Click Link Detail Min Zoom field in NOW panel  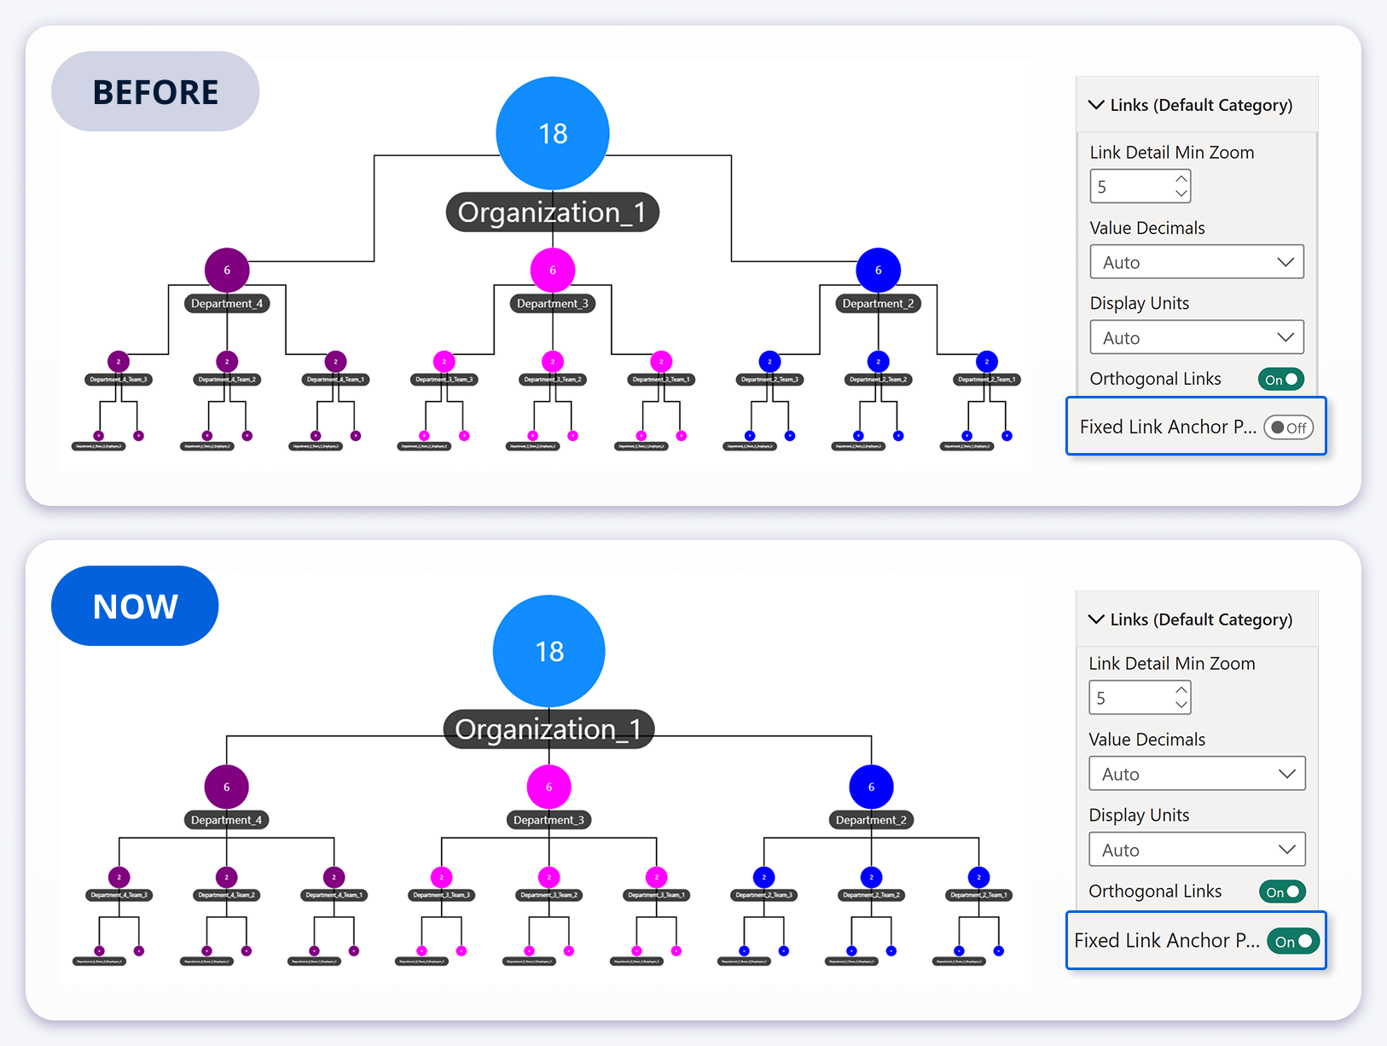point(1129,698)
